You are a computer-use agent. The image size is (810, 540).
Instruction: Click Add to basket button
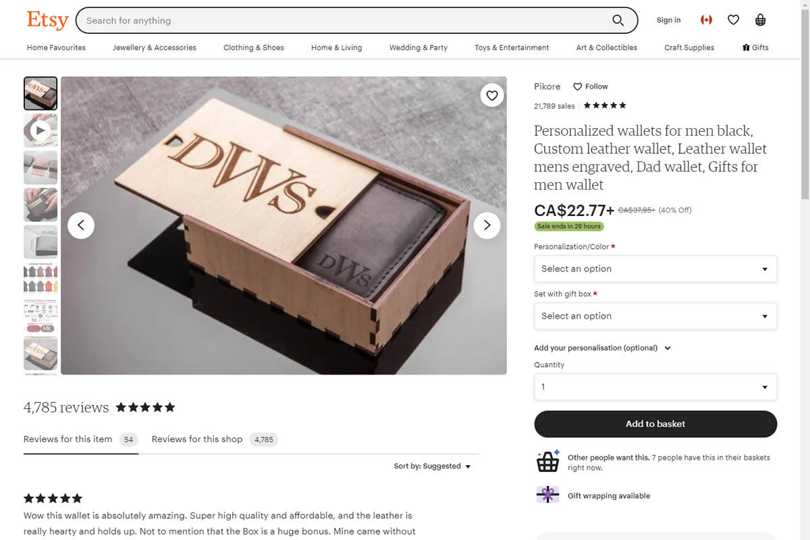(x=655, y=424)
